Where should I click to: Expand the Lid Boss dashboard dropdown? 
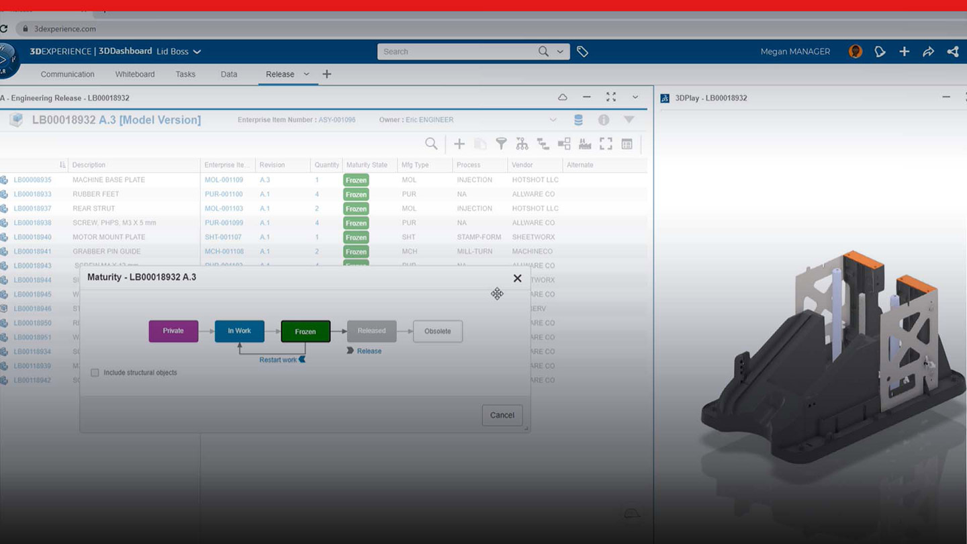[197, 52]
